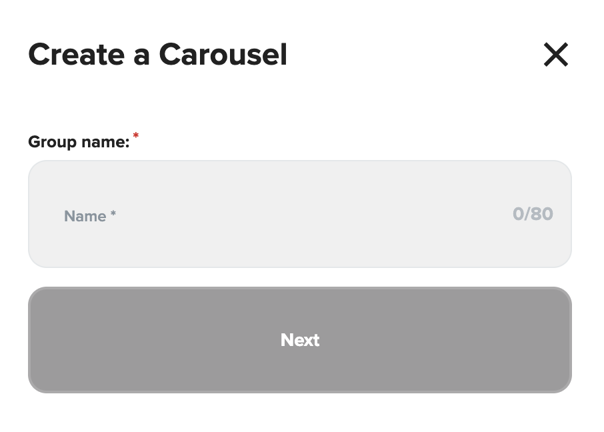This screenshot has height=432, width=604.
Task: Click the "Name *" placeholder text
Action: pos(89,216)
